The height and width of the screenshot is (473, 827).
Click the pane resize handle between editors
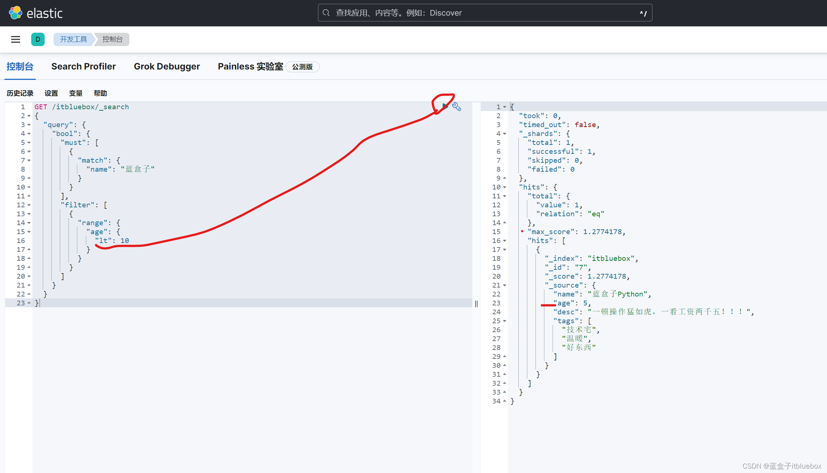[x=476, y=304]
